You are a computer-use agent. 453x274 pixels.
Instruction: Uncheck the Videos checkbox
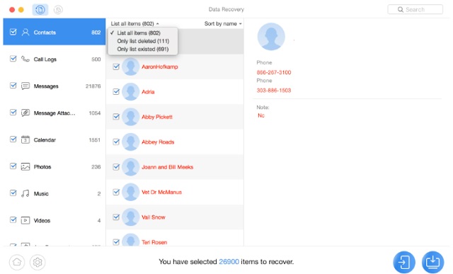(x=13, y=219)
